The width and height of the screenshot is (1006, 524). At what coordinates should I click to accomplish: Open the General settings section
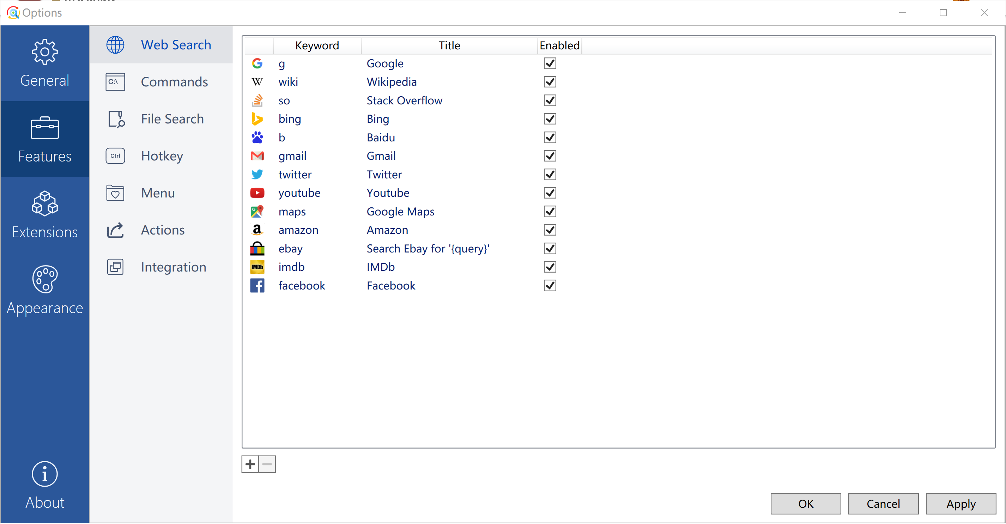tap(44, 63)
